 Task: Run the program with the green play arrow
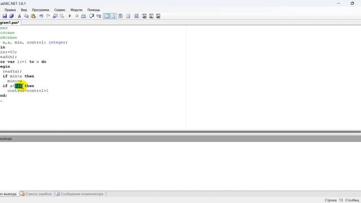click(69, 16)
